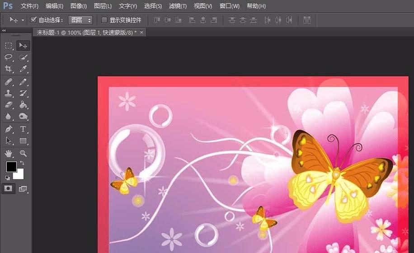This screenshot has width=414, height=253.
Task: Select the Brush tool
Action: [x=23, y=82]
